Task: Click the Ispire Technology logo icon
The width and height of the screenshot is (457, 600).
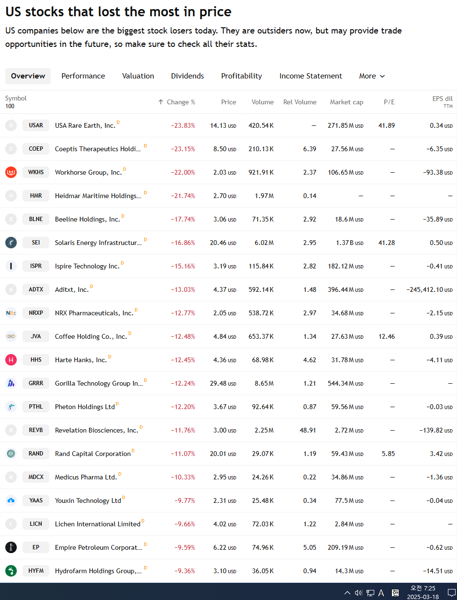Action: point(11,266)
